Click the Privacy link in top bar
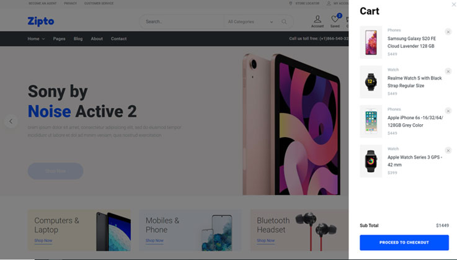The height and width of the screenshot is (260, 457). [x=70, y=3]
